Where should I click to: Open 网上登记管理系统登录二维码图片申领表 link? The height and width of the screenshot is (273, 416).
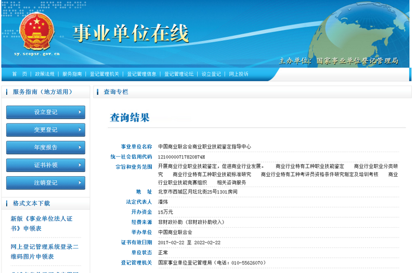(45, 252)
